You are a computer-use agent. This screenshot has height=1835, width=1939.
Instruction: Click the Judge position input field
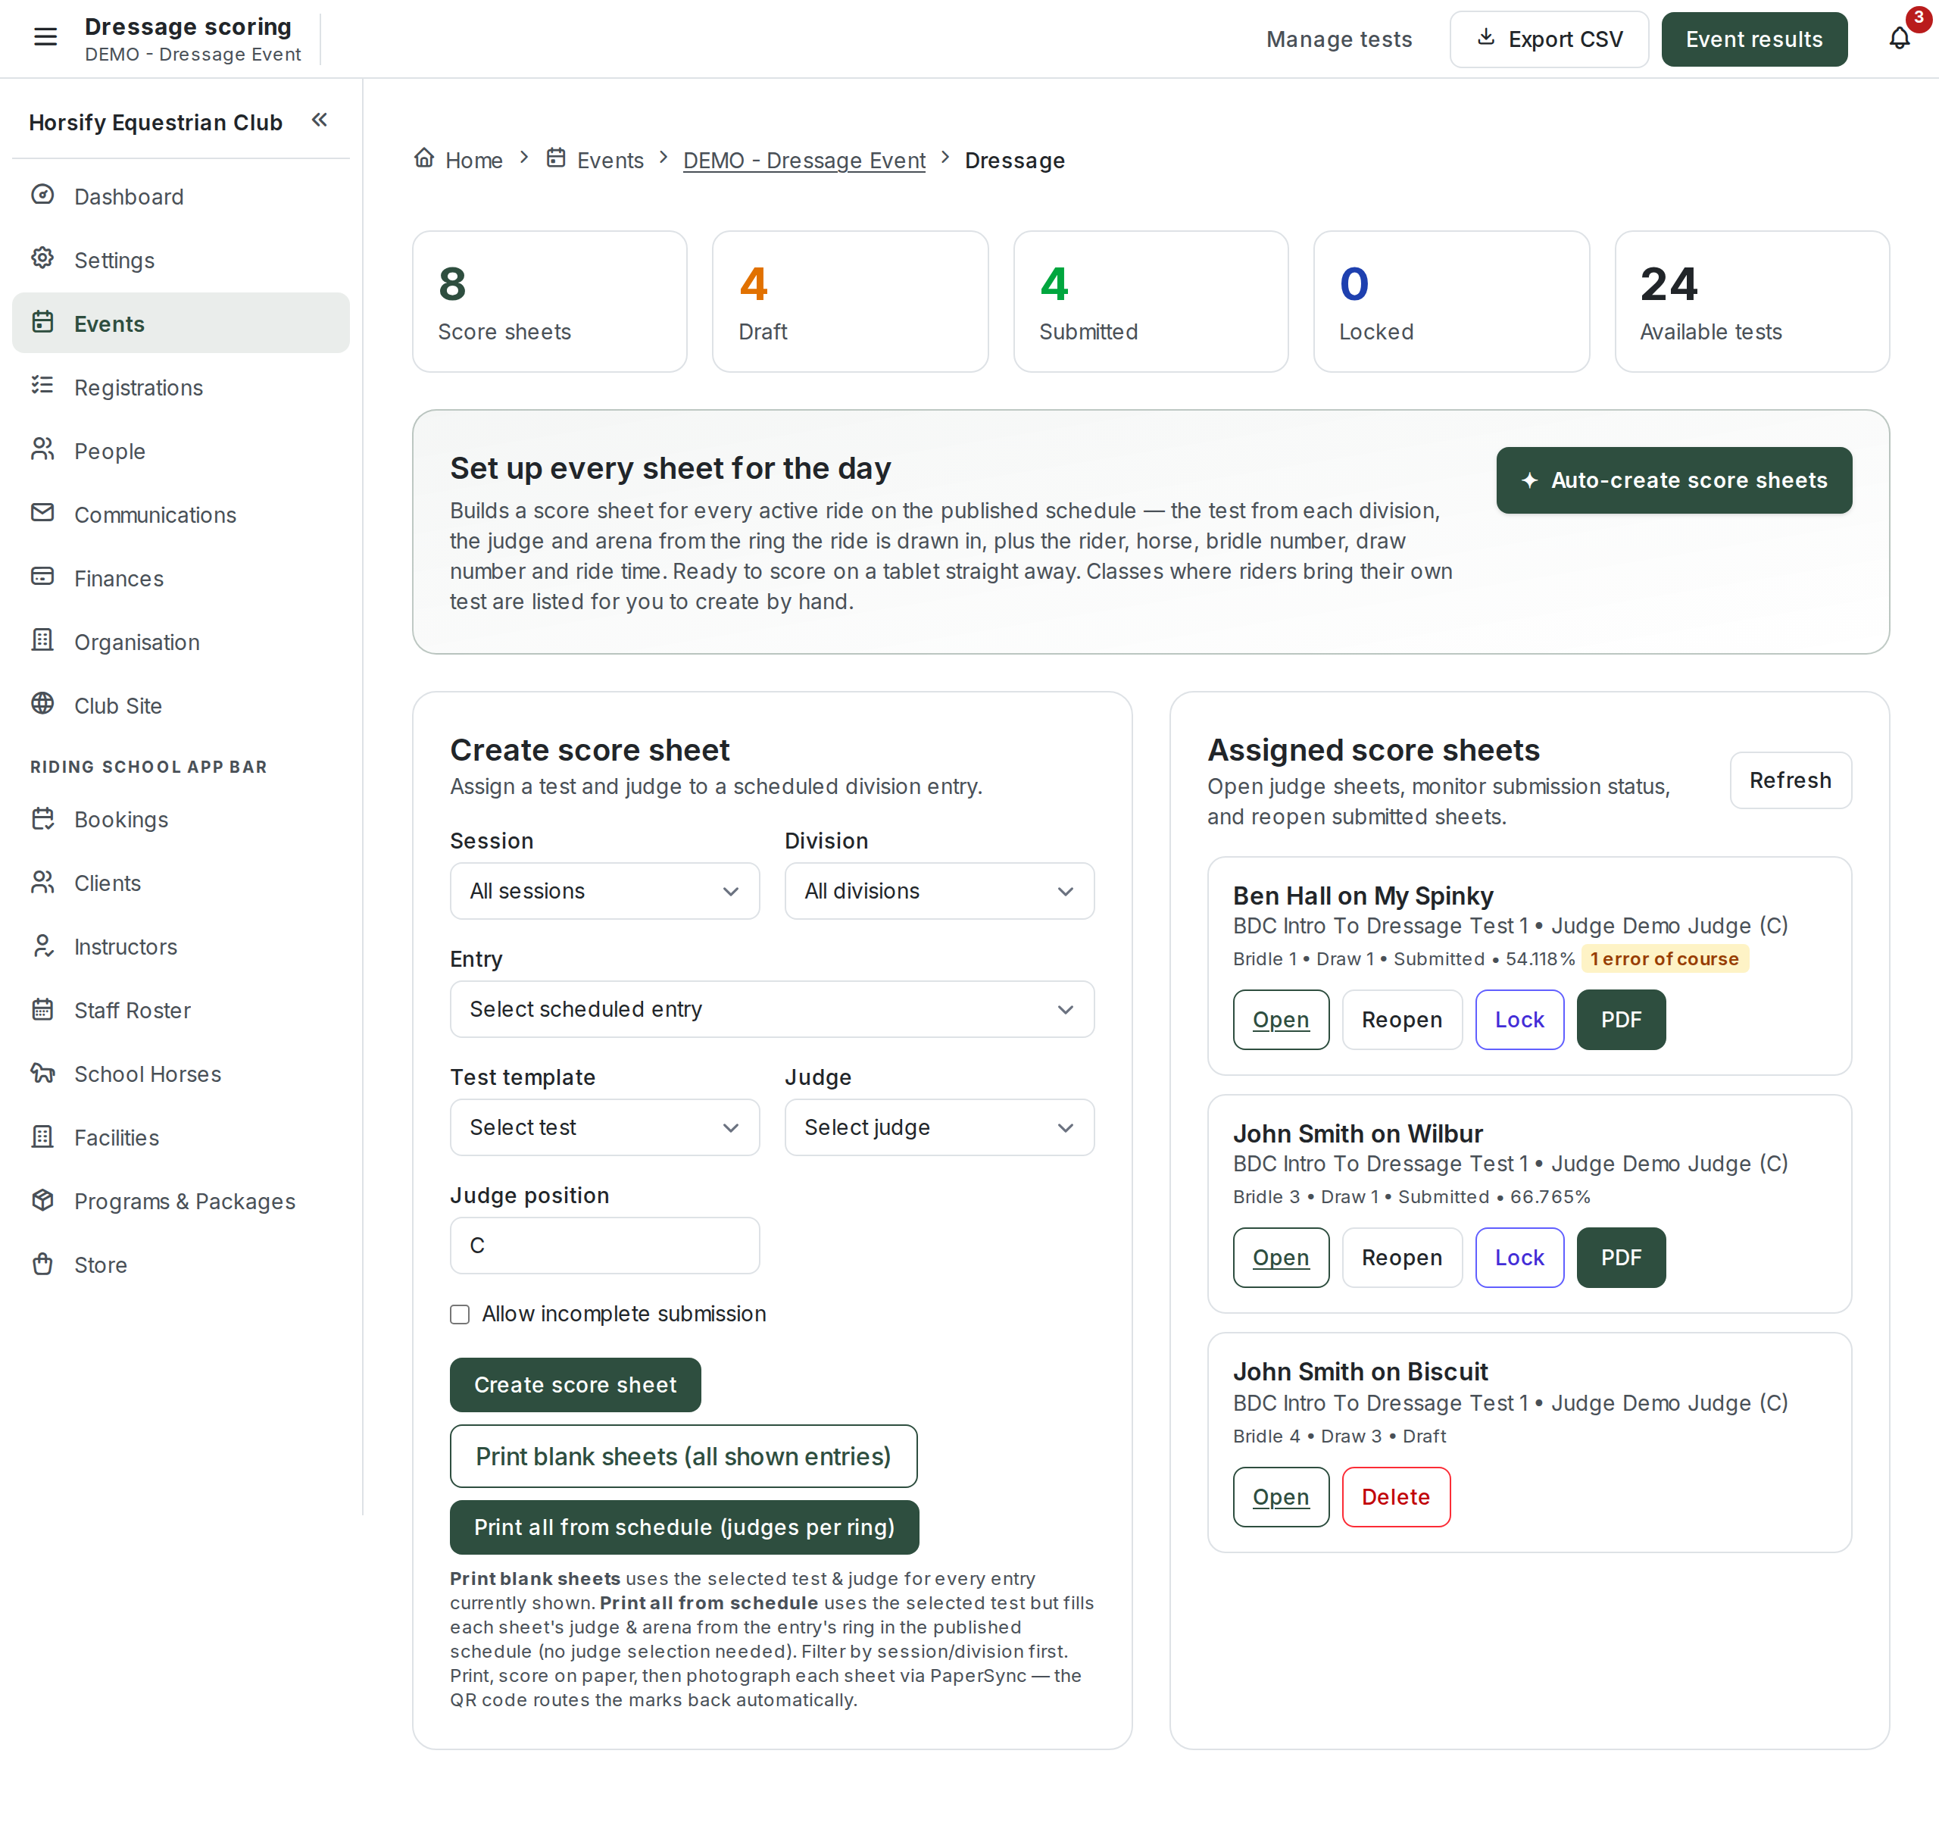[x=604, y=1246]
